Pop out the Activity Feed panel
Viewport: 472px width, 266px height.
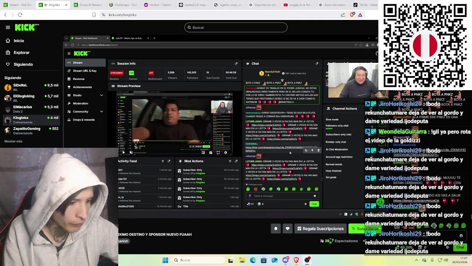169,161
